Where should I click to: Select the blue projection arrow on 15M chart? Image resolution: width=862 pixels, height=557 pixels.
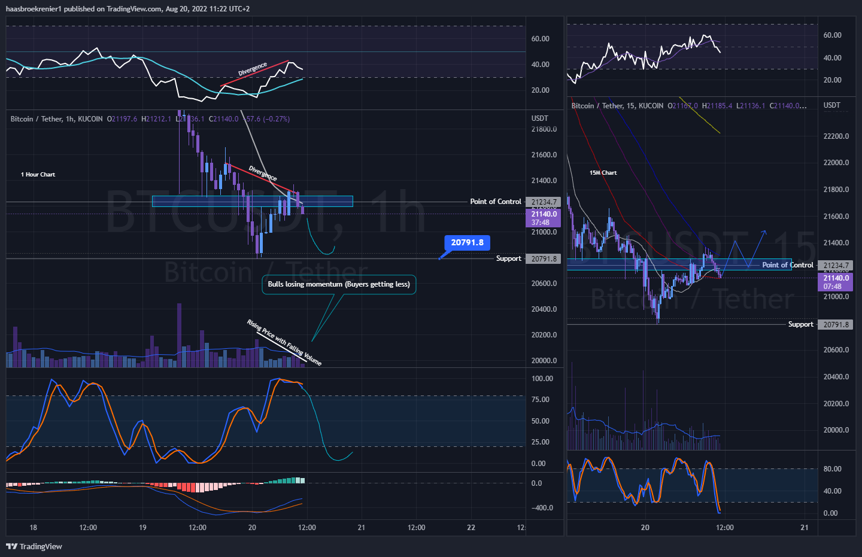pyautogui.click(x=742, y=250)
